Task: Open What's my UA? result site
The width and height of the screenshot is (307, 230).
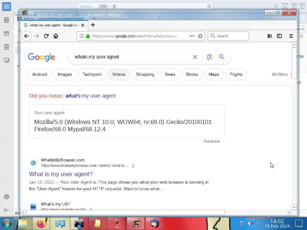Action: [55, 204]
